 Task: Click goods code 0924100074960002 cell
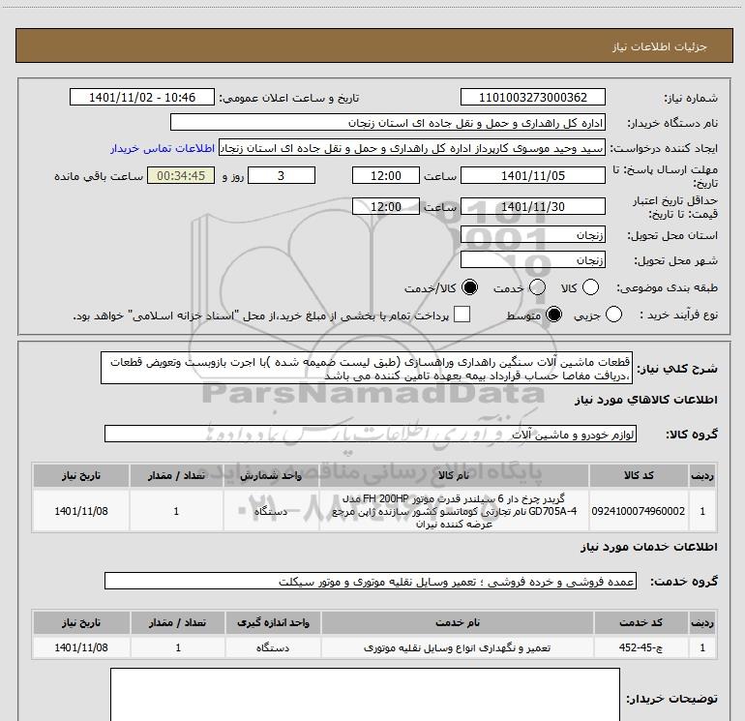tap(639, 511)
